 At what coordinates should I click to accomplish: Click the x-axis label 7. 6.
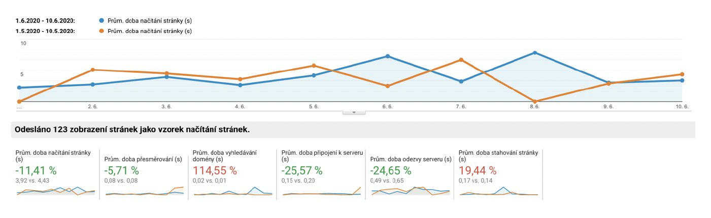[461, 107]
